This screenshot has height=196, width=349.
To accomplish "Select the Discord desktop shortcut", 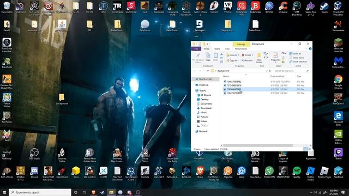I will pyautogui.click(x=34, y=172).
